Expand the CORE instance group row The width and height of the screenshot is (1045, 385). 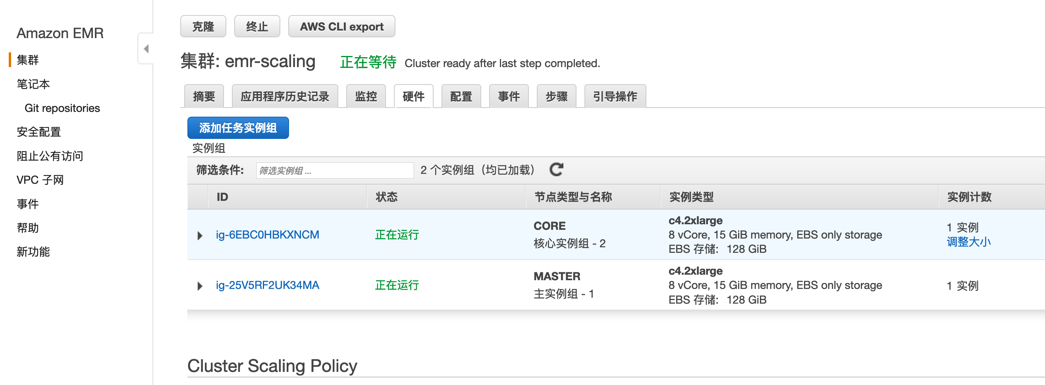200,235
